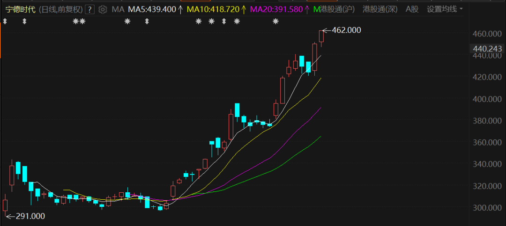
Task: Click the 宁德时代 stock name
Action: pos(20,9)
